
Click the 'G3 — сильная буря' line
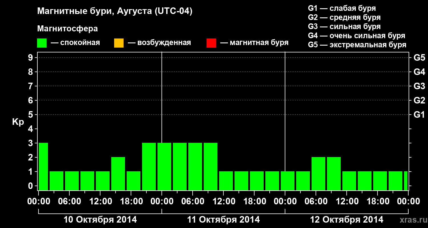point(344,27)
